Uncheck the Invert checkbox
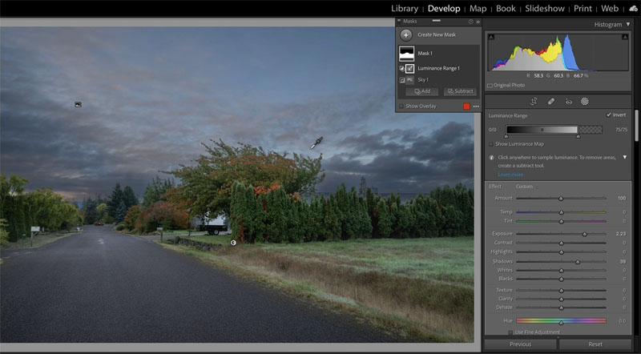 click(609, 115)
